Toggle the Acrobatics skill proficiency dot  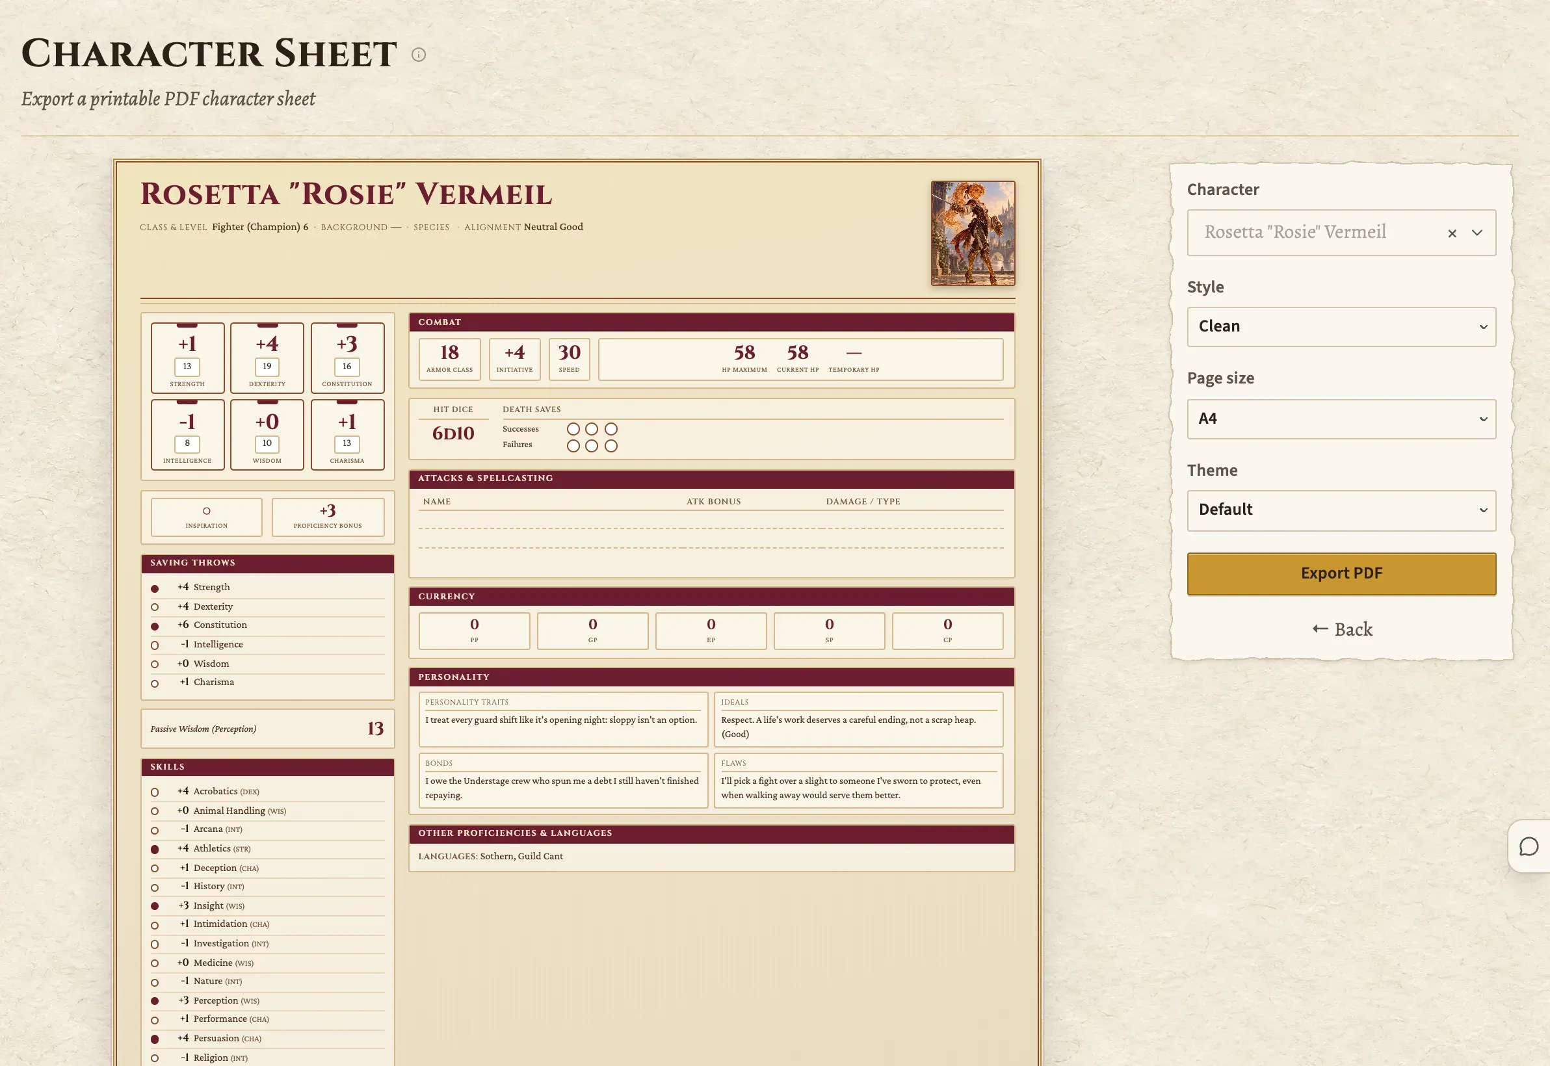155,792
